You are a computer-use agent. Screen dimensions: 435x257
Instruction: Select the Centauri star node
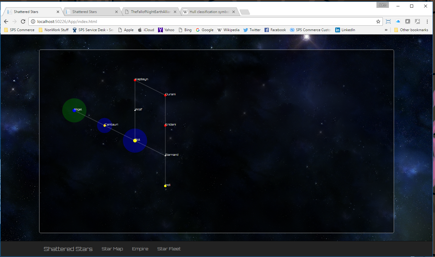click(x=105, y=125)
